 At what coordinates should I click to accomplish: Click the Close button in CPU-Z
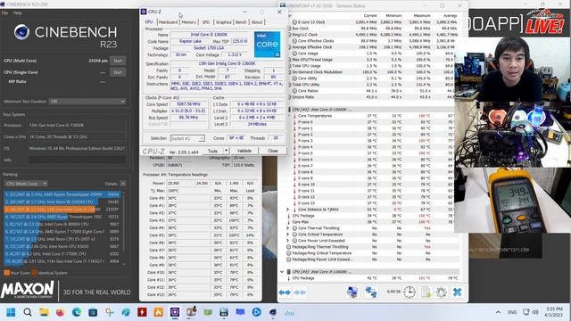click(273, 151)
